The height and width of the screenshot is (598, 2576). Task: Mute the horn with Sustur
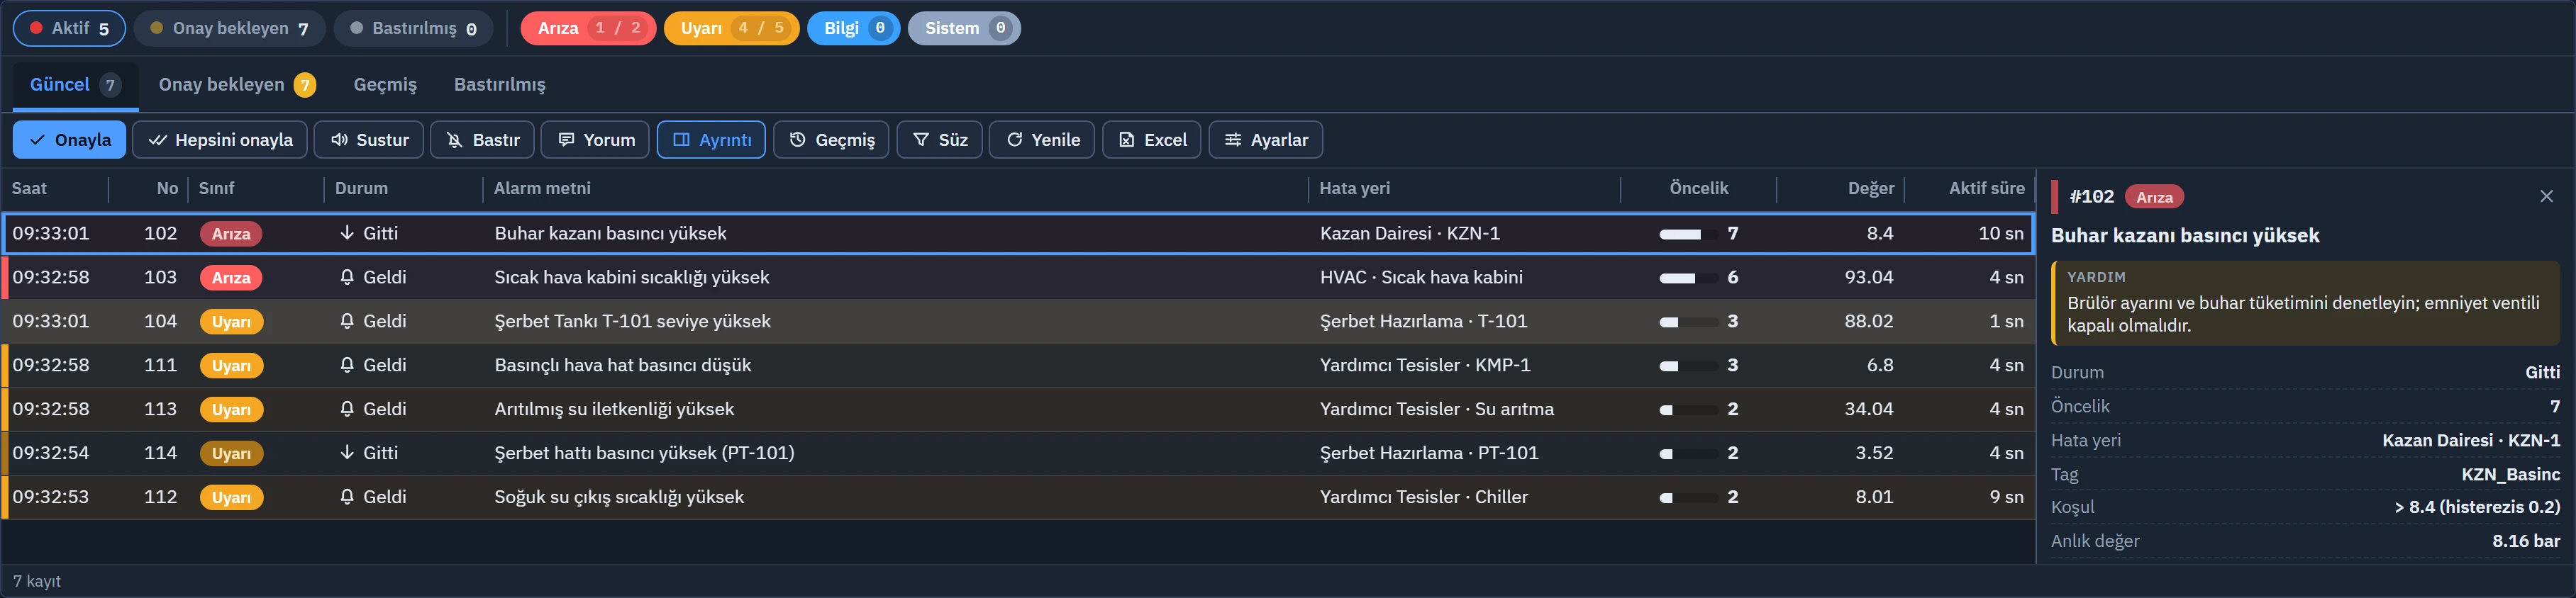(x=369, y=140)
